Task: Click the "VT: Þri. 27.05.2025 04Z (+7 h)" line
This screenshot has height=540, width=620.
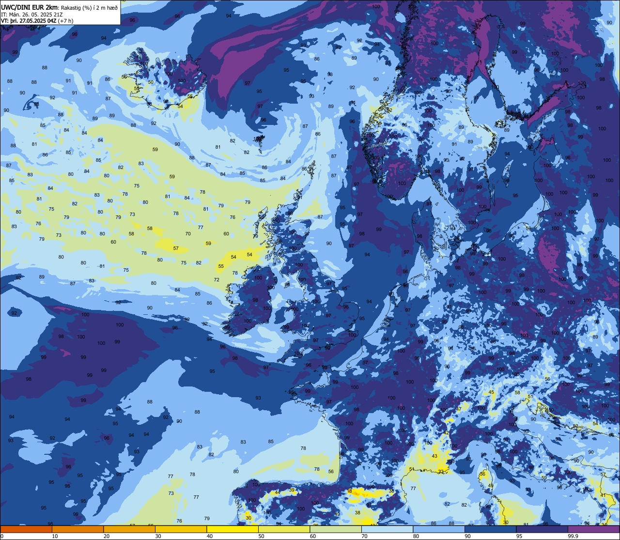Action: [x=37, y=21]
